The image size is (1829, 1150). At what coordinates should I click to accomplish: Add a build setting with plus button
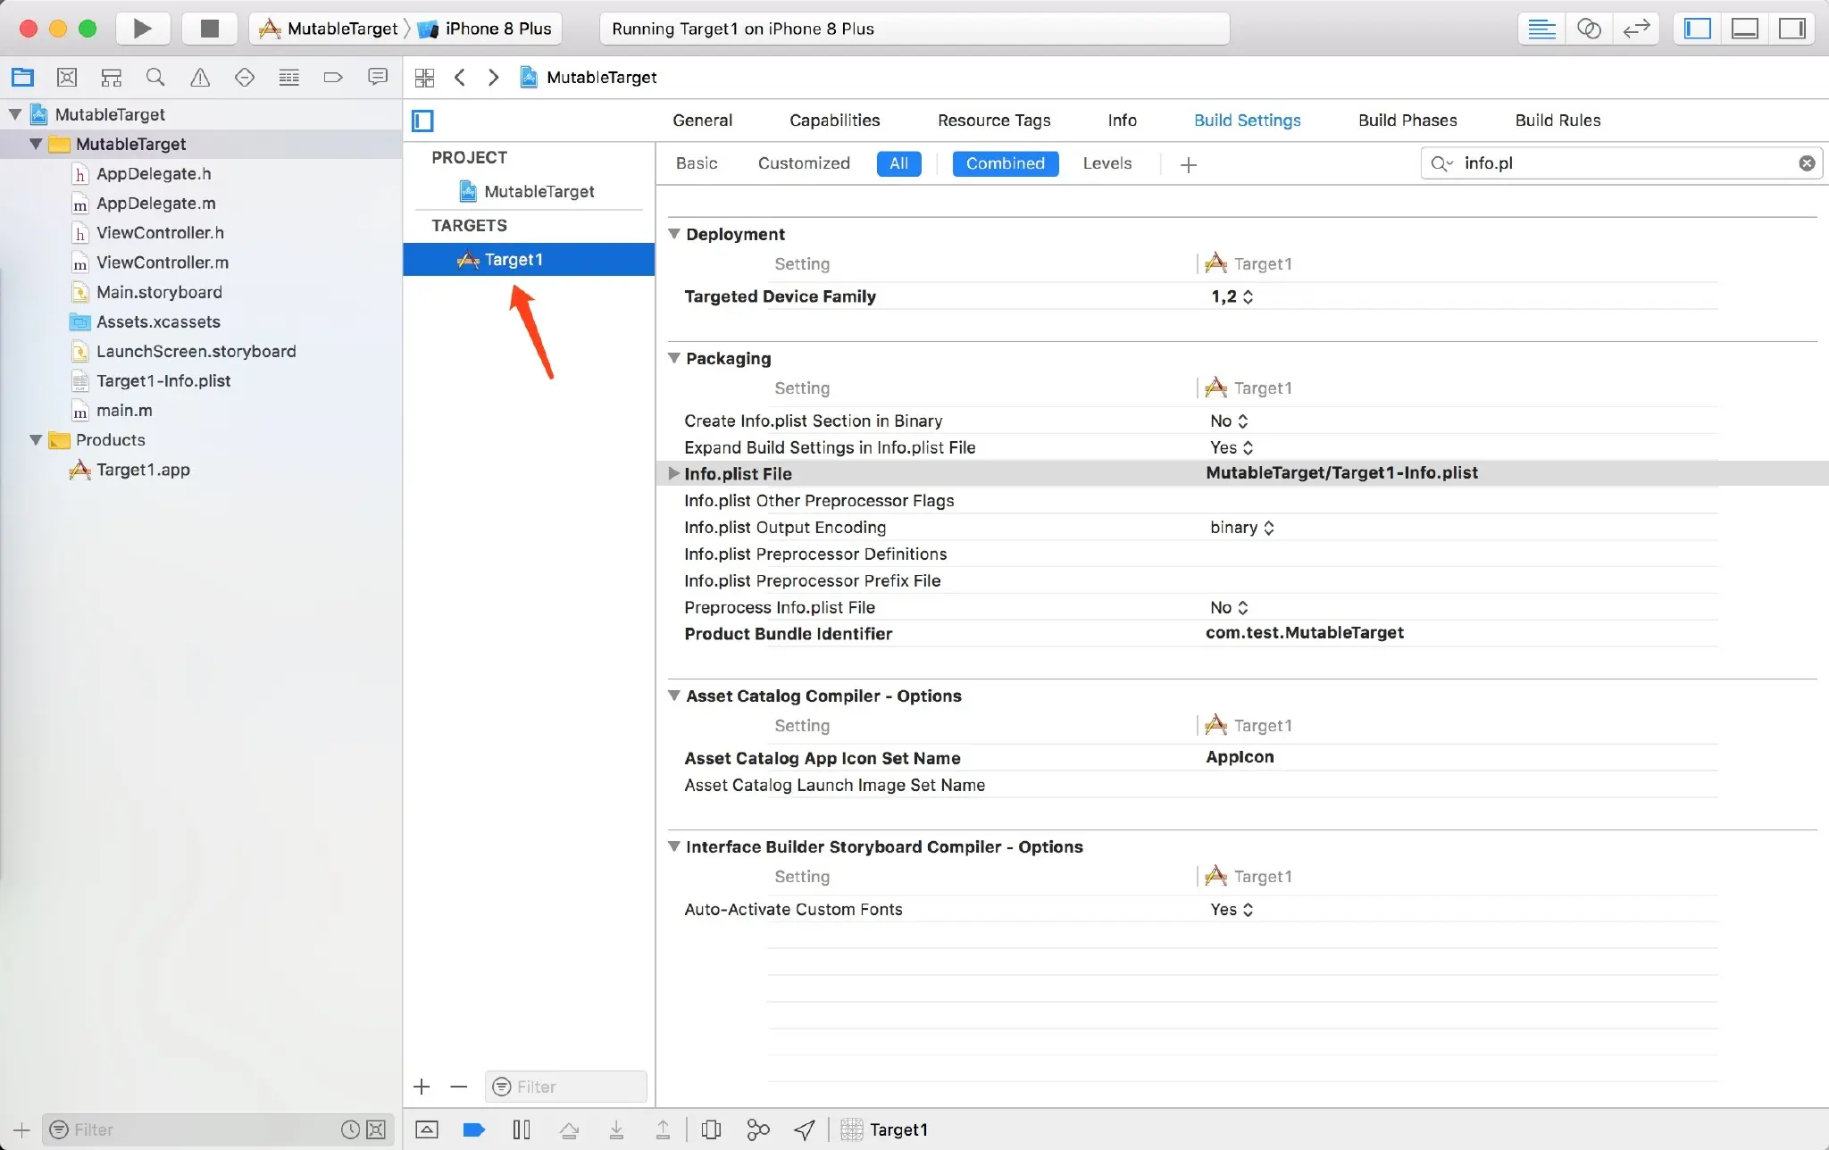[x=1188, y=164]
